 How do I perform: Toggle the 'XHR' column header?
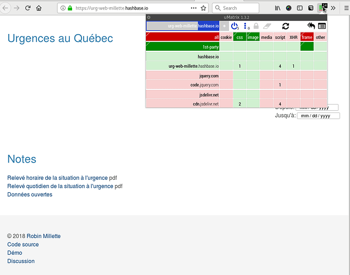point(293,37)
